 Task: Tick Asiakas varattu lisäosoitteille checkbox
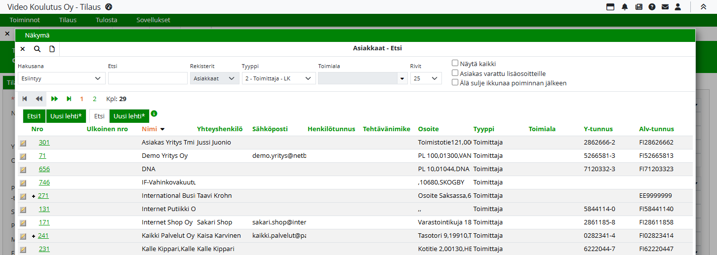[455, 73]
